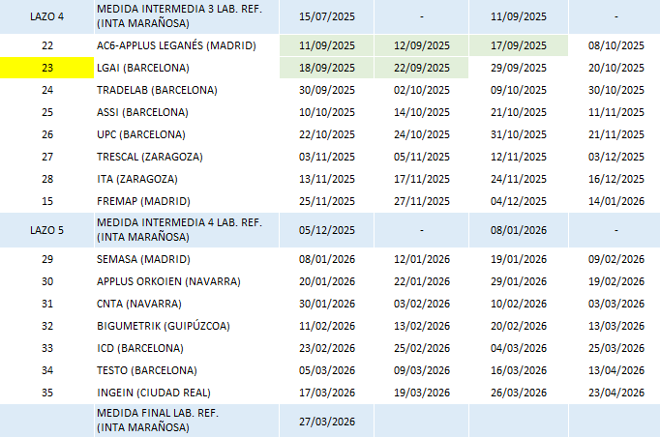The image size is (660, 437).
Task: Select INGEIN (CIUDAD REAL) cell
Action: (x=187, y=393)
